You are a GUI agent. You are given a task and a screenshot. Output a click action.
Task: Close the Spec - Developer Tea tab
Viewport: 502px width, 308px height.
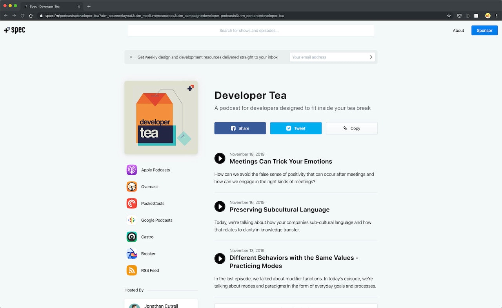[x=79, y=6]
